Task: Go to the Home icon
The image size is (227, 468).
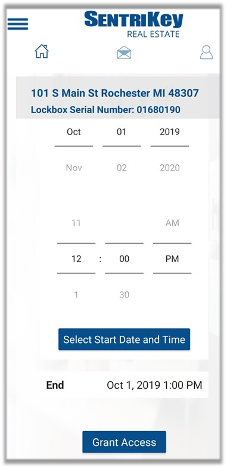Action: pos(42,51)
